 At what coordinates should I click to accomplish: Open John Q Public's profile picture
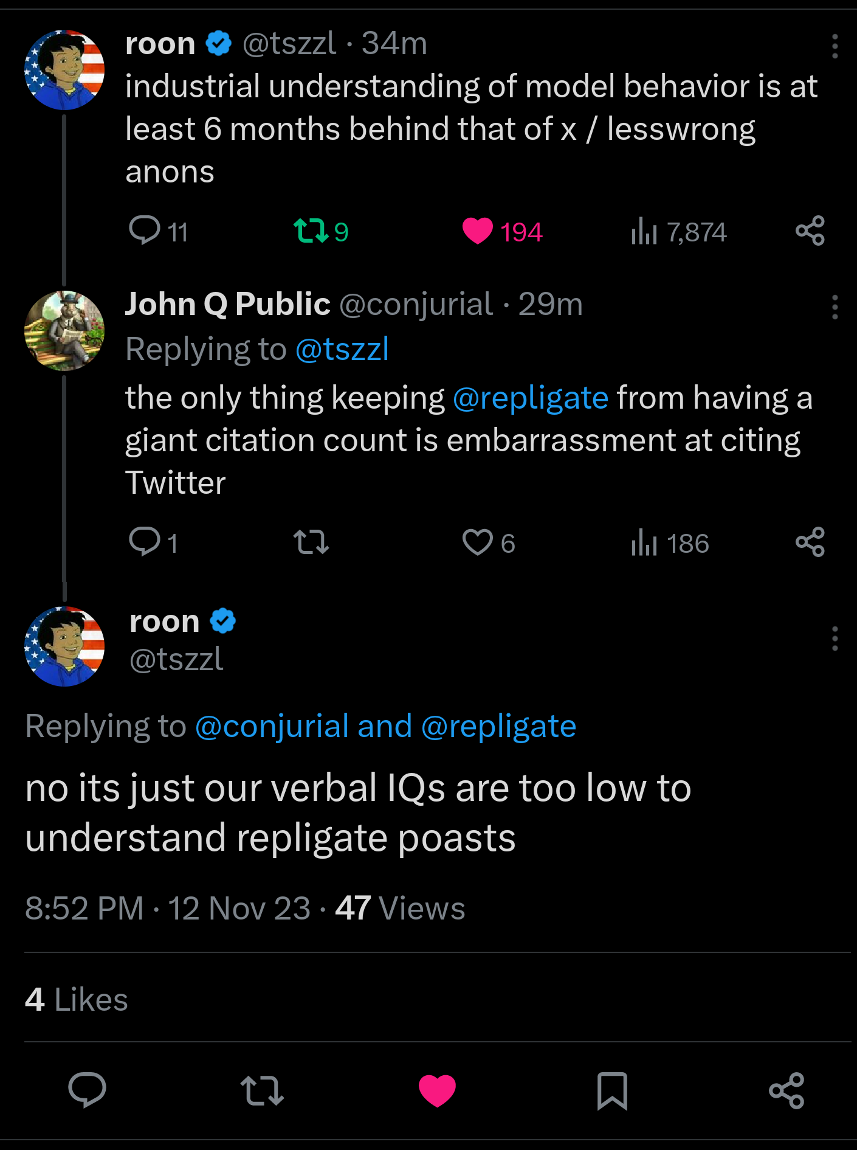(x=64, y=331)
